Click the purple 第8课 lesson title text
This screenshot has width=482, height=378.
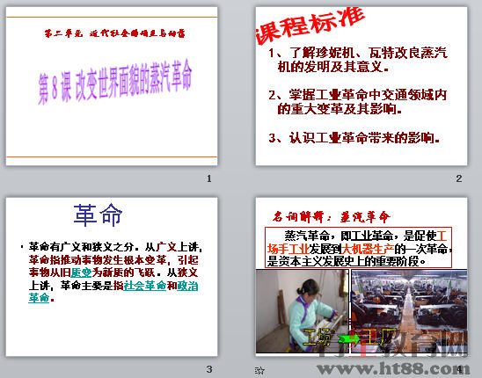click(x=115, y=82)
